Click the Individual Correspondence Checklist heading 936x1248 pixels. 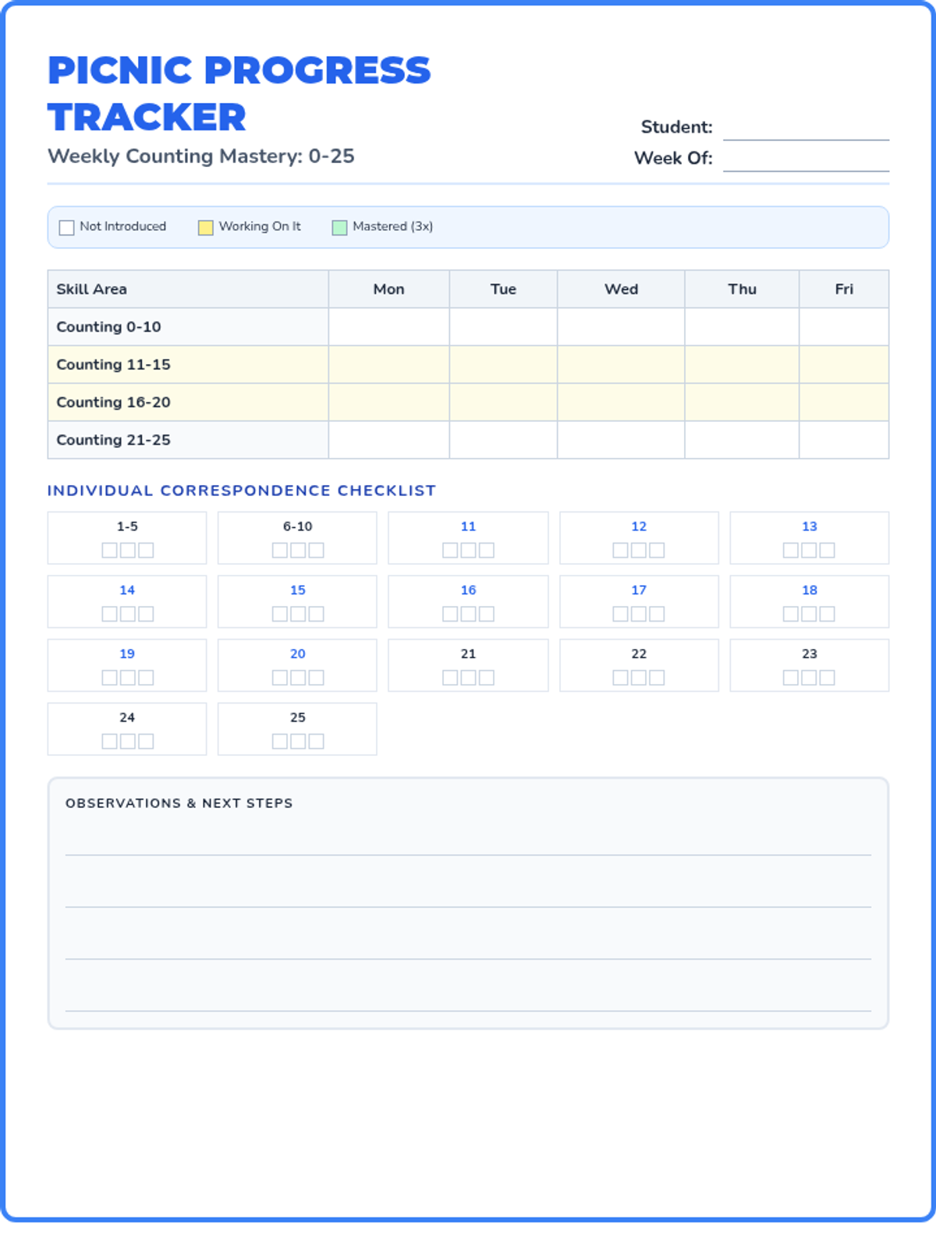[241, 491]
